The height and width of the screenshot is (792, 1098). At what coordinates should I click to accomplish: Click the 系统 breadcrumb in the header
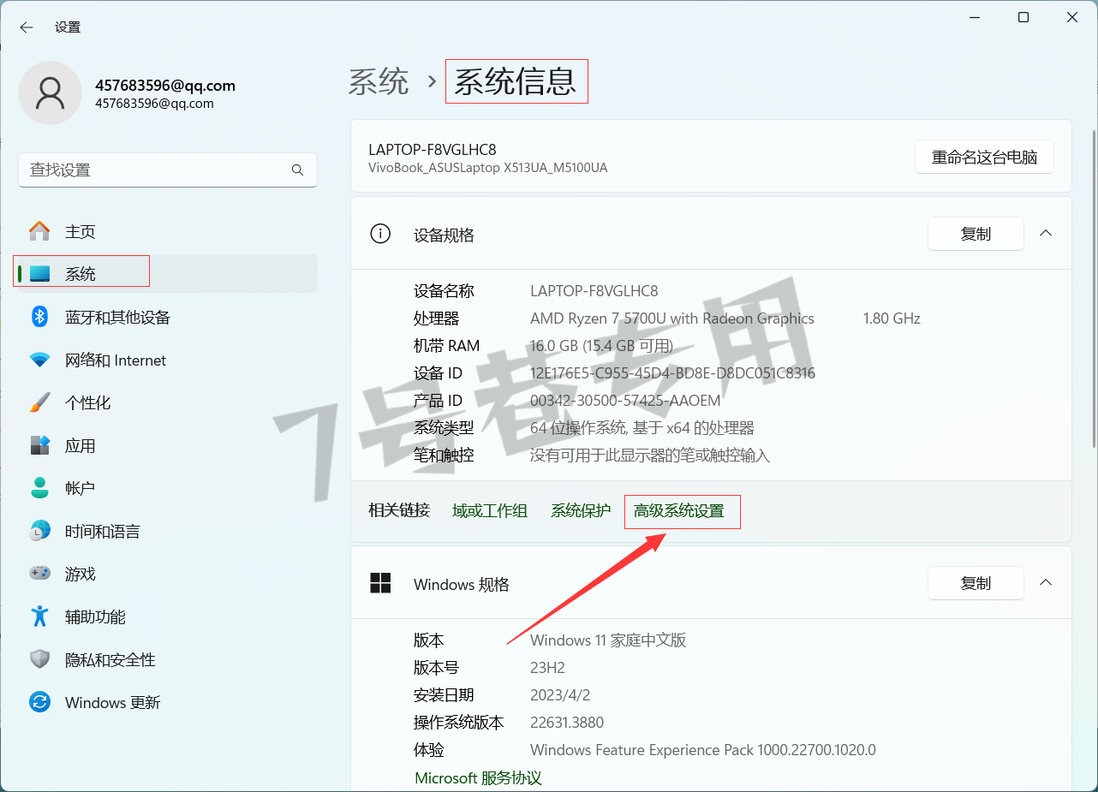click(379, 82)
